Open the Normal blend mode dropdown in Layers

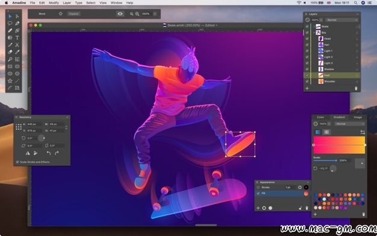point(342,20)
